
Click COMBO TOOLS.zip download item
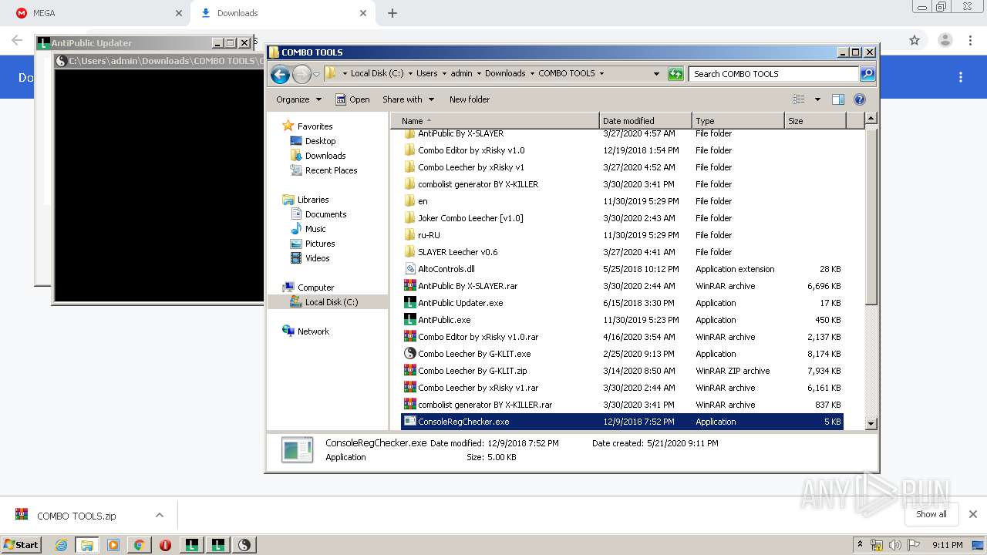click(76, 516)
